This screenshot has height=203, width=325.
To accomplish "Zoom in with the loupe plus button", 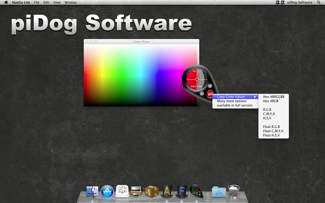I will click(x=210, y=86).
